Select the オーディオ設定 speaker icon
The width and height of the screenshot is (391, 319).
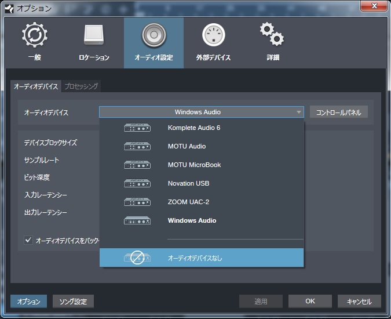point(154,35)
